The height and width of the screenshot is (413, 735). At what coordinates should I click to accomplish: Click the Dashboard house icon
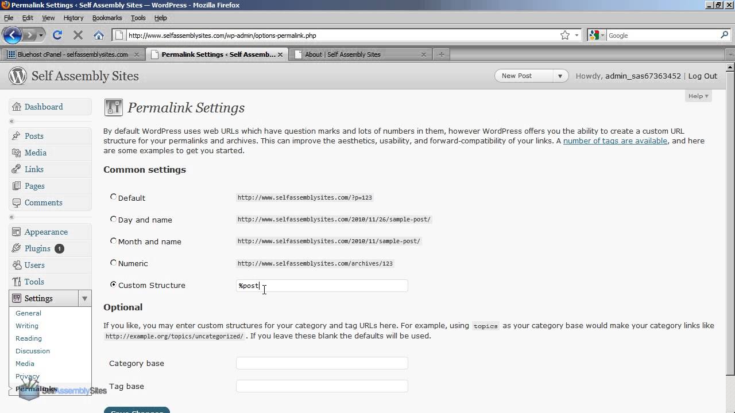click(x=17, y=107)
